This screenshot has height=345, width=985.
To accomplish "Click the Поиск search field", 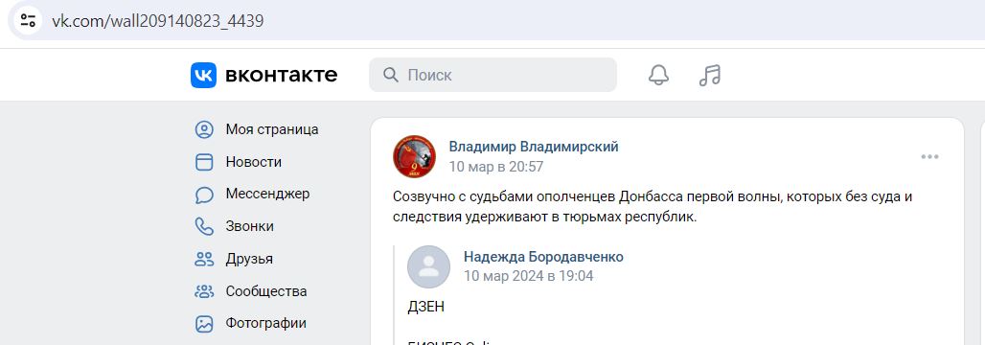I will [492, 75].
